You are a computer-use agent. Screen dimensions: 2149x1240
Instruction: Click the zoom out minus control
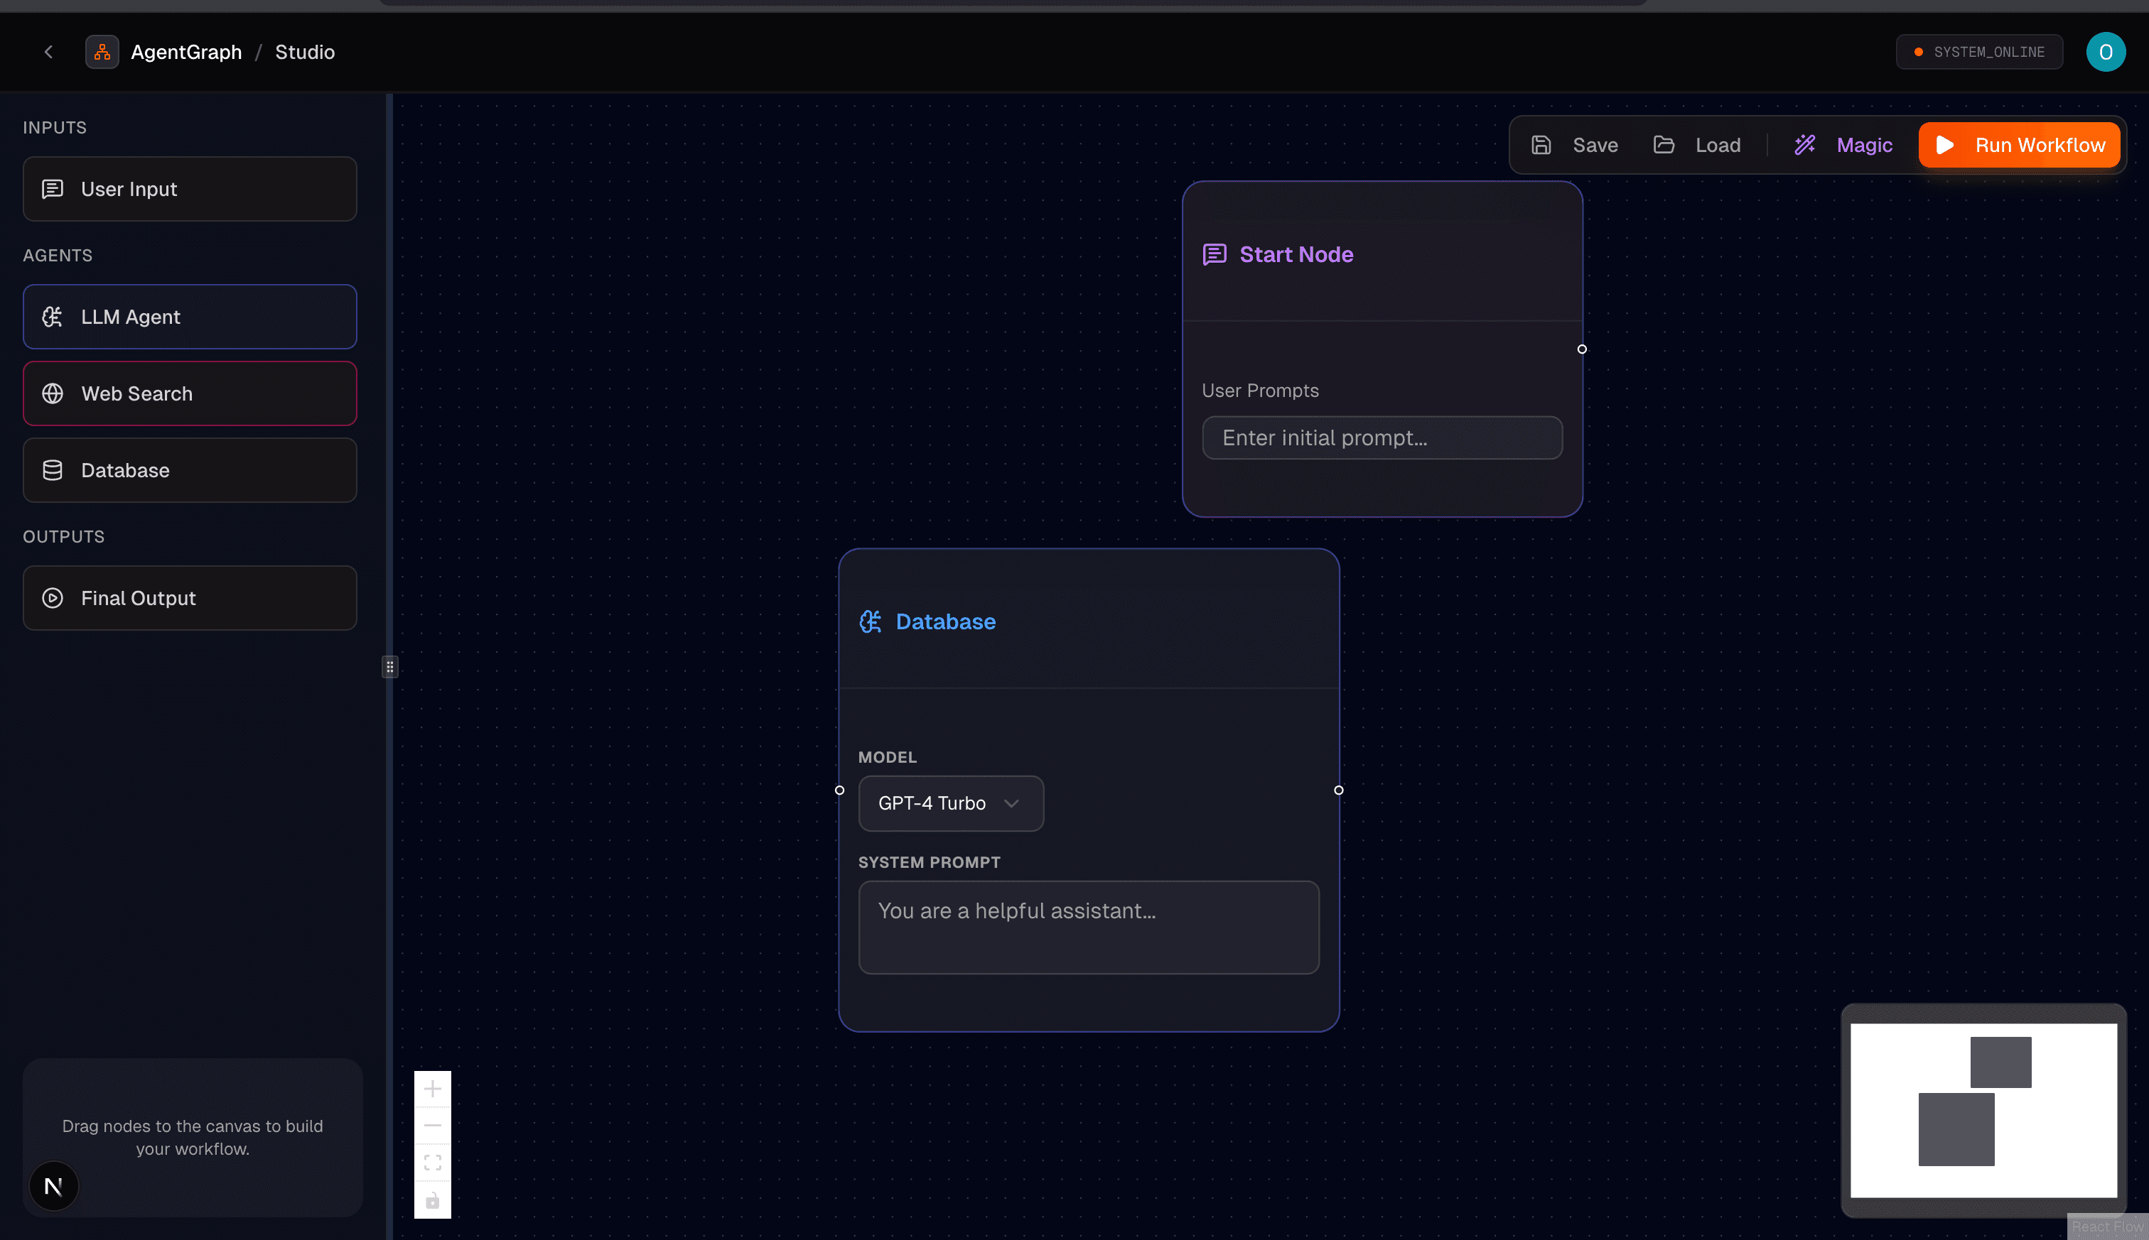coord(432,1125)
